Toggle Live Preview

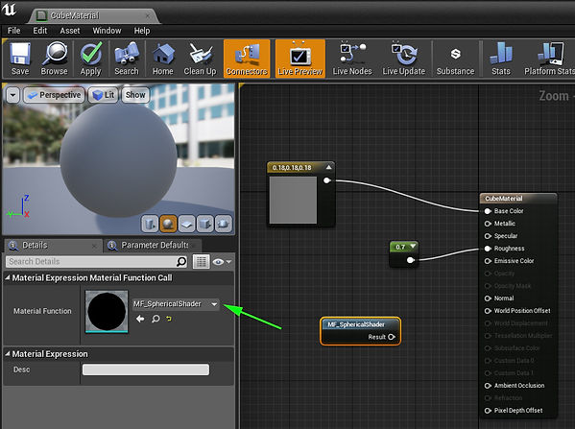(x=299, y=59)
